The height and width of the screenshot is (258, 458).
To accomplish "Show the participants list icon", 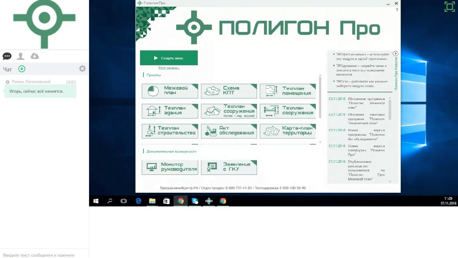I will coord(21,56).
